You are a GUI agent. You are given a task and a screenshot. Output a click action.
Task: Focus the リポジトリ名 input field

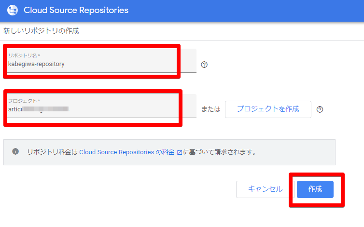pyautogui.click(x=101, y=61)
